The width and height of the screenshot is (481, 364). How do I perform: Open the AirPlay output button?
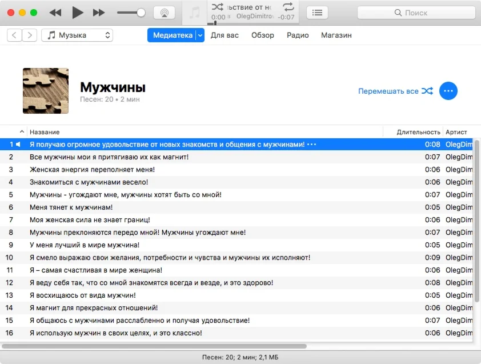165,13
